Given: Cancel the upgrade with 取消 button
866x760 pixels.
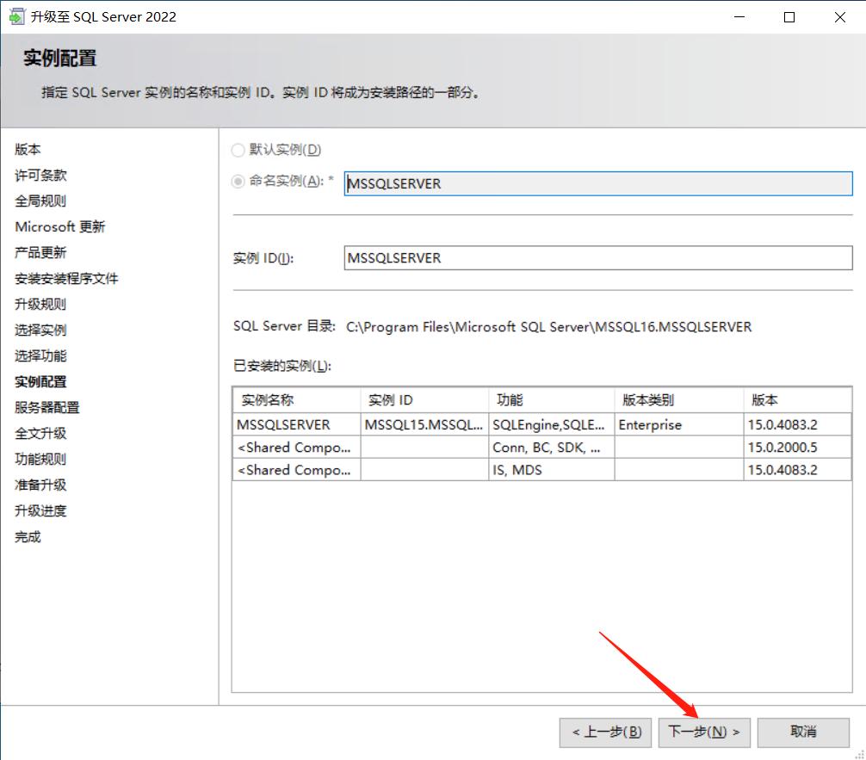Looking at the screenshot, I should [803, 732].
